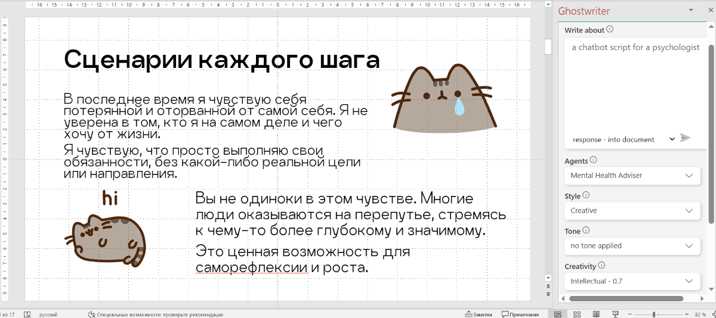Click language indicator русский
Viewport: 716px width, 318px height.
click(49, 314)
